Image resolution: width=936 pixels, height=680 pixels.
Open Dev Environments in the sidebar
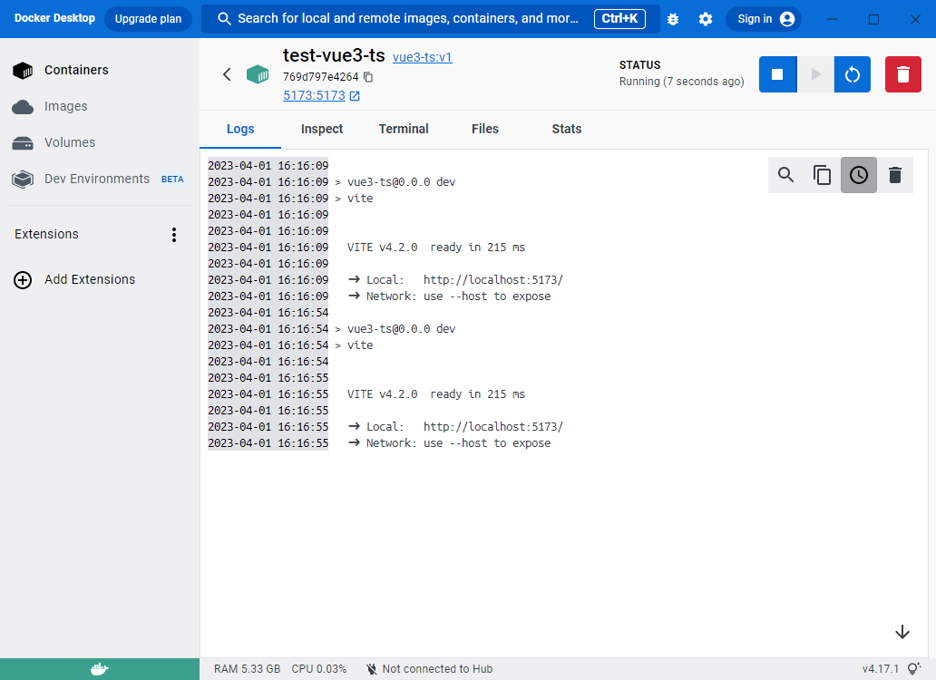coord(99,179)
